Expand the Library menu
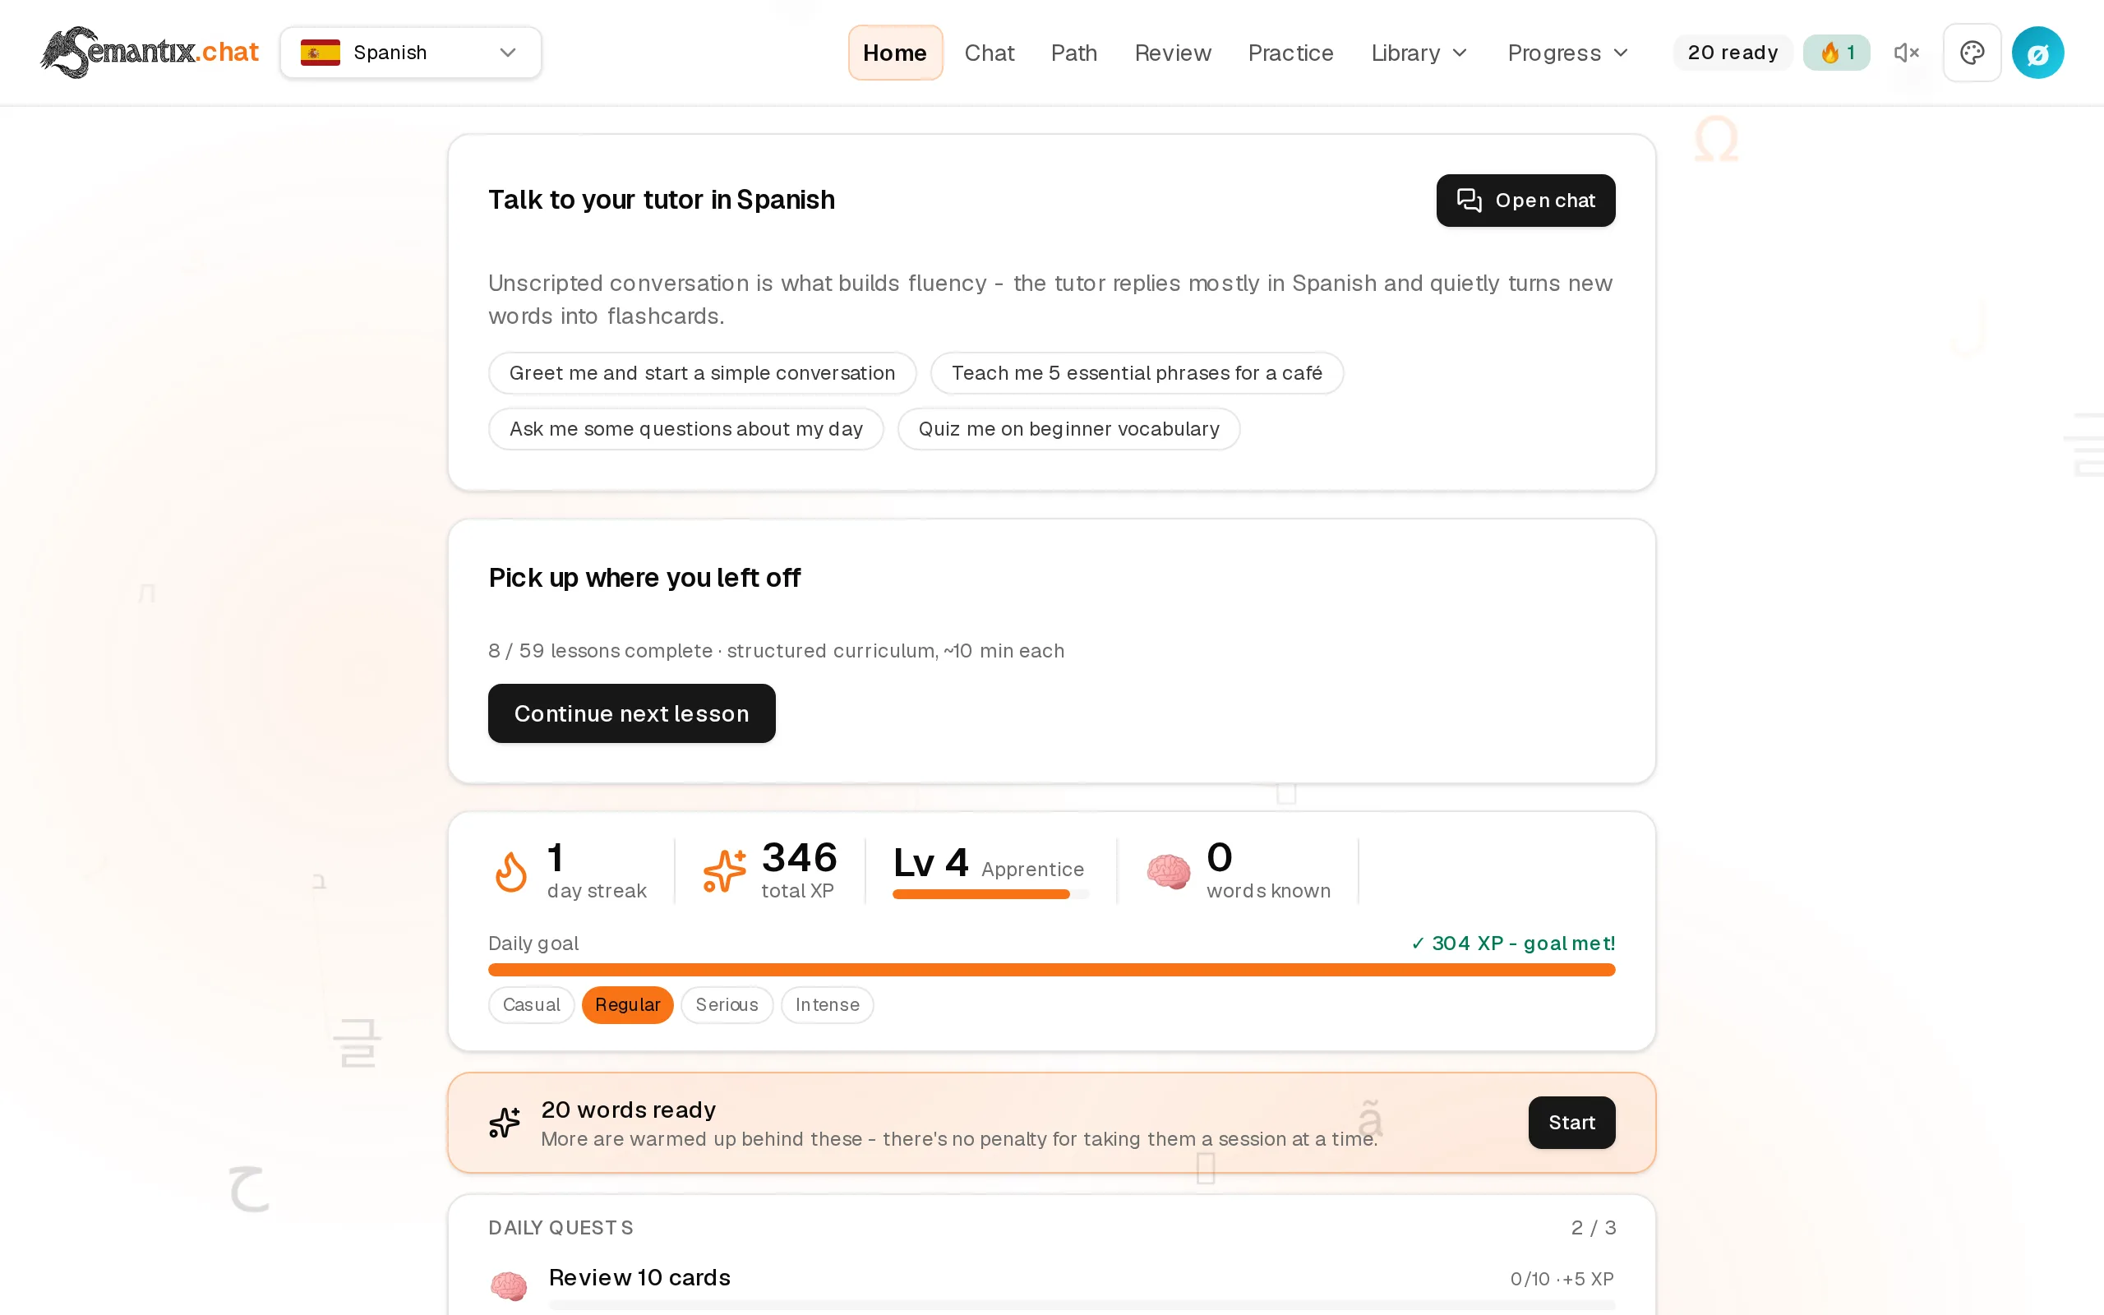 coord(1419,53)
